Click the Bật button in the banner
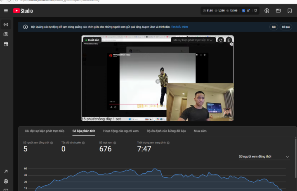 (x=273, y=27)
